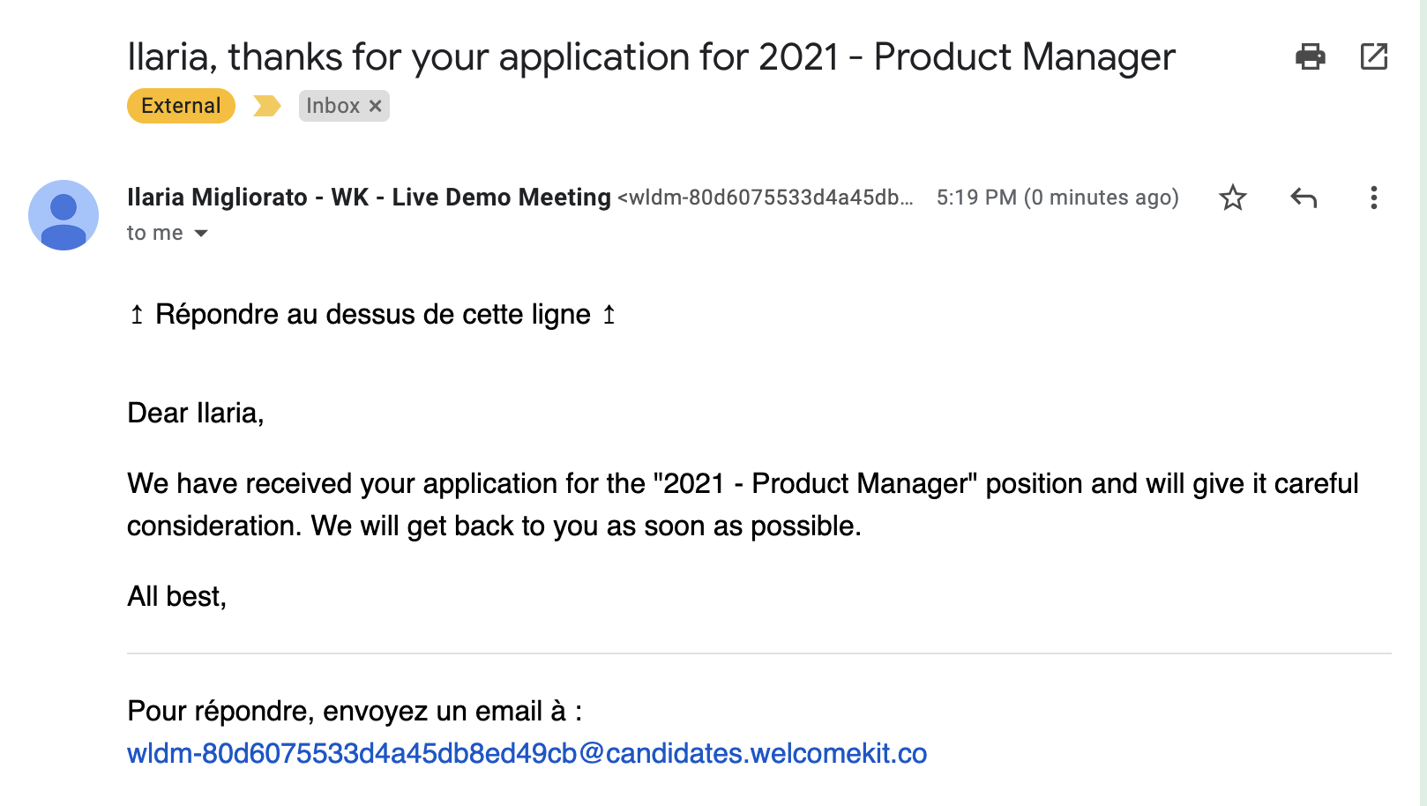
Task: Reply using the arrow icon
Action: click(1303, 198)
